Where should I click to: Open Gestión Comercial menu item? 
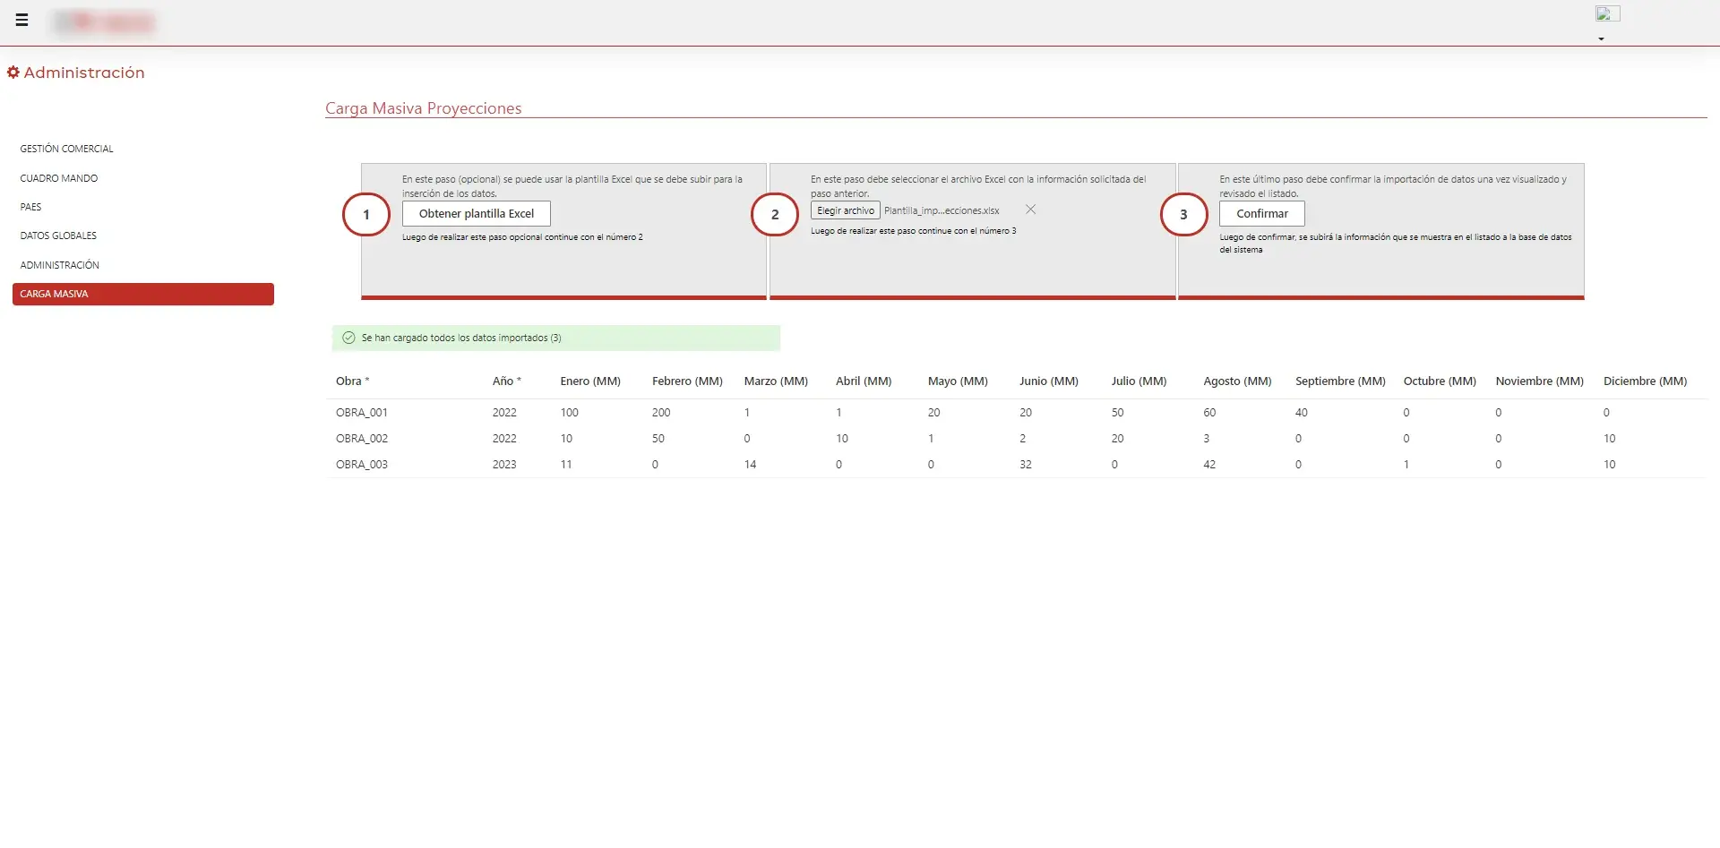[x=67, y=149]
